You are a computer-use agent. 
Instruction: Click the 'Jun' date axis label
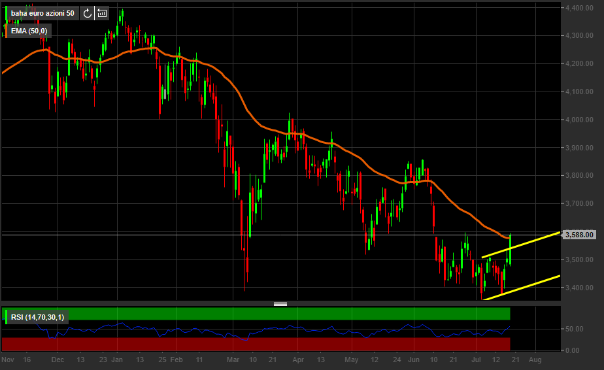coord(414,360)
